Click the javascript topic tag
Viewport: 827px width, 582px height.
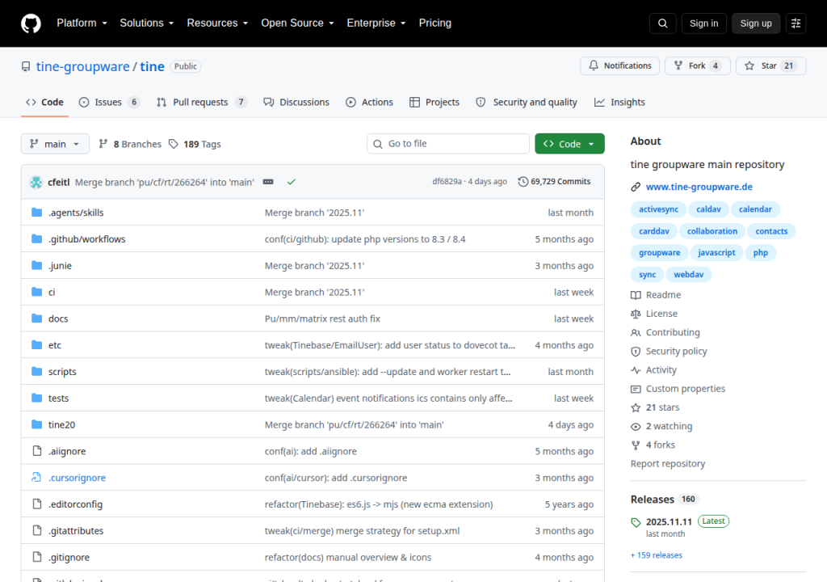(x=716, y=252)
